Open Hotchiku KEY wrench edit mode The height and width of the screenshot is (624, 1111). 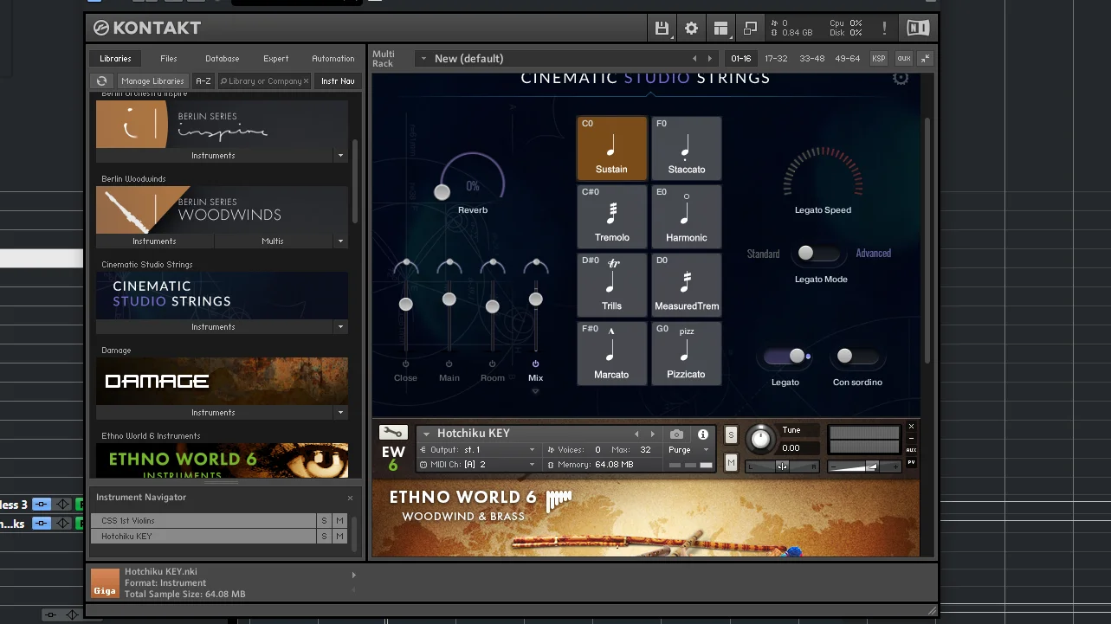[x=393, y=433]
